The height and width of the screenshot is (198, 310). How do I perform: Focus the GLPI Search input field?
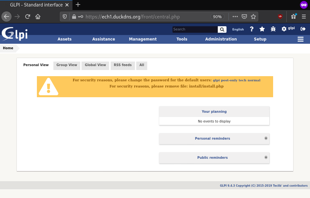point(195,29)
